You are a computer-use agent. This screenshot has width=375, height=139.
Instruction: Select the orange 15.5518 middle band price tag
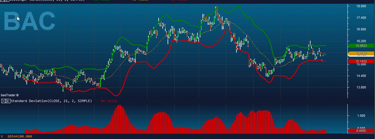[x=361, y=54]
